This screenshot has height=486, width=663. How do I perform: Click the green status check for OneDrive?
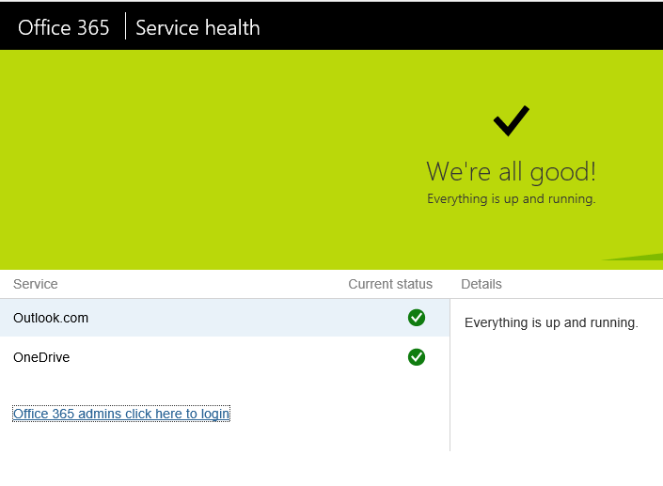(x=417, y=357)
